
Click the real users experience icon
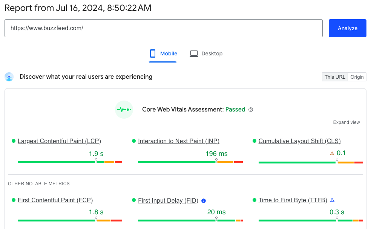click(9, 77)
